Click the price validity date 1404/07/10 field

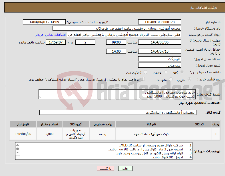pos(159,51)
